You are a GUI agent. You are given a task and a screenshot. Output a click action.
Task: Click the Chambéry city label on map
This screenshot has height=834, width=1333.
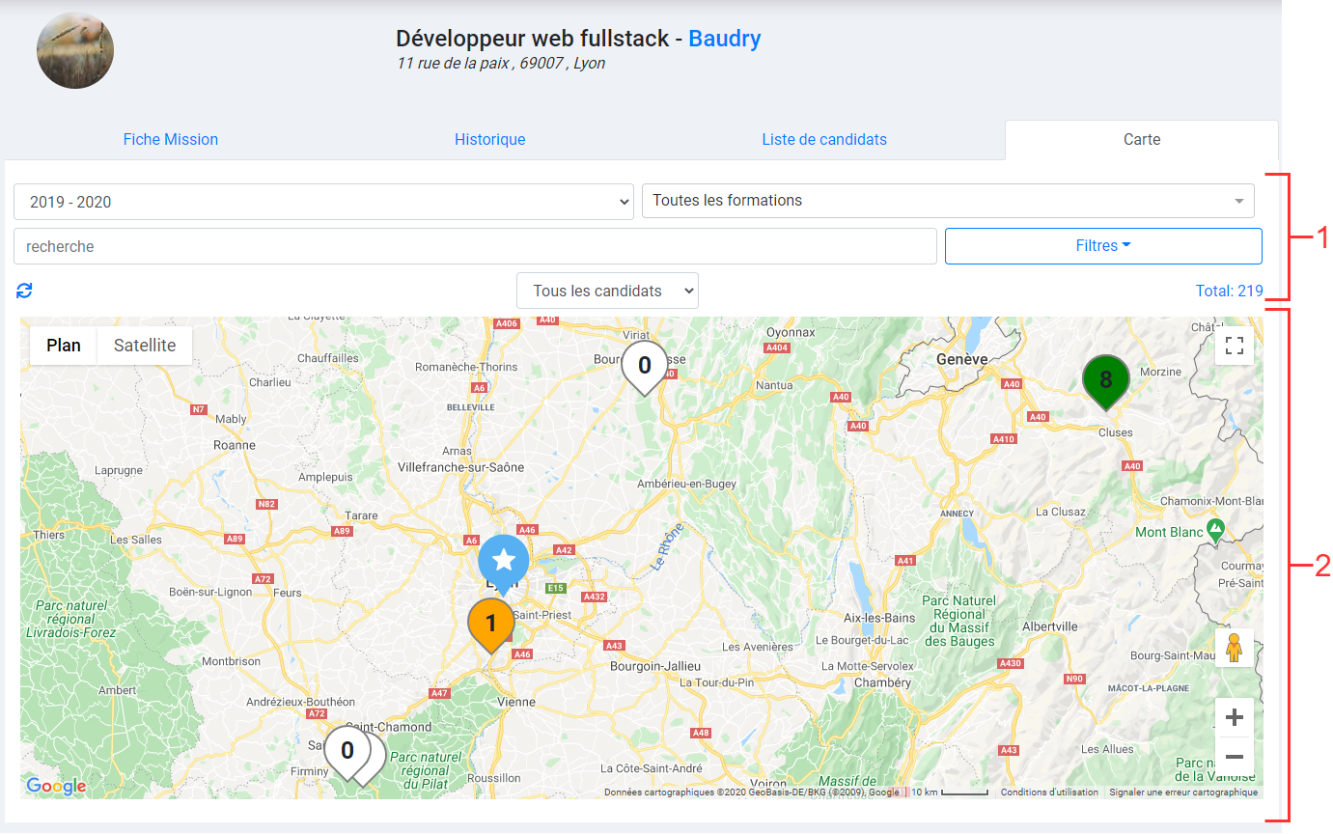tap(880, 682)
